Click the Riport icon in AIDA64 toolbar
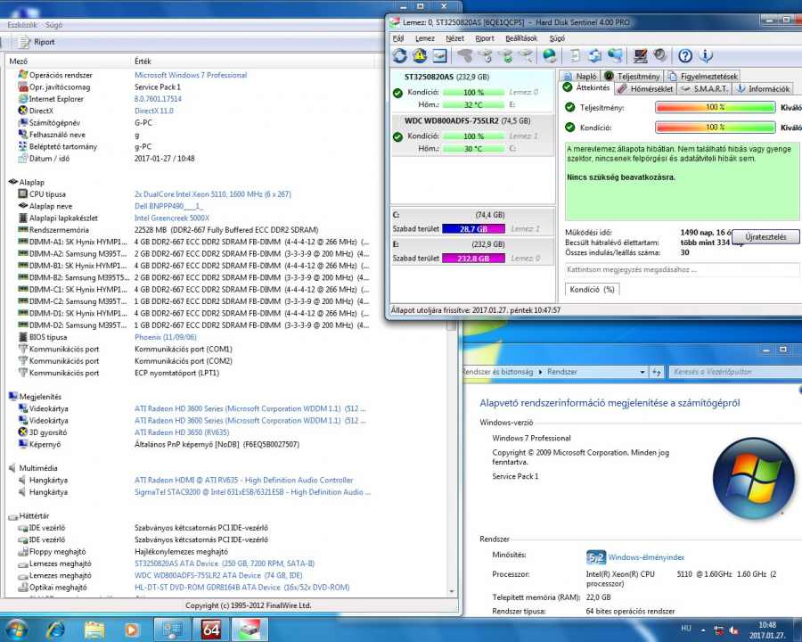 coord(24,42)
